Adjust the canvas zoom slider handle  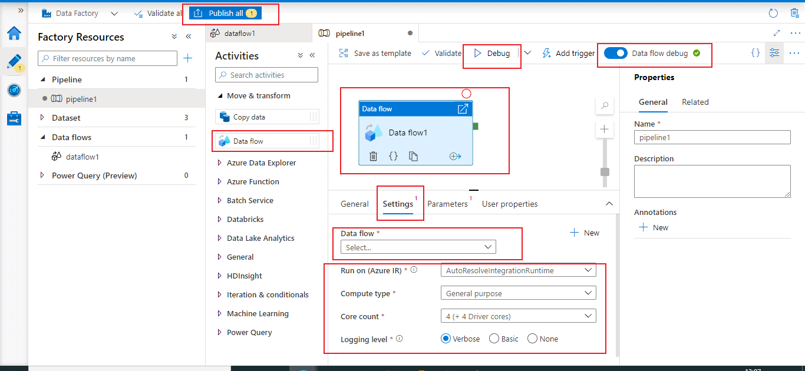605,172
